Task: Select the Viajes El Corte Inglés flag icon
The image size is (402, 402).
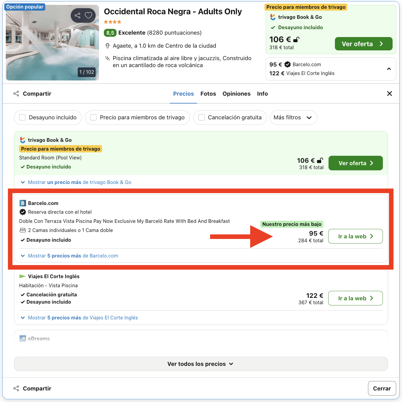Action: coord(22,276)
